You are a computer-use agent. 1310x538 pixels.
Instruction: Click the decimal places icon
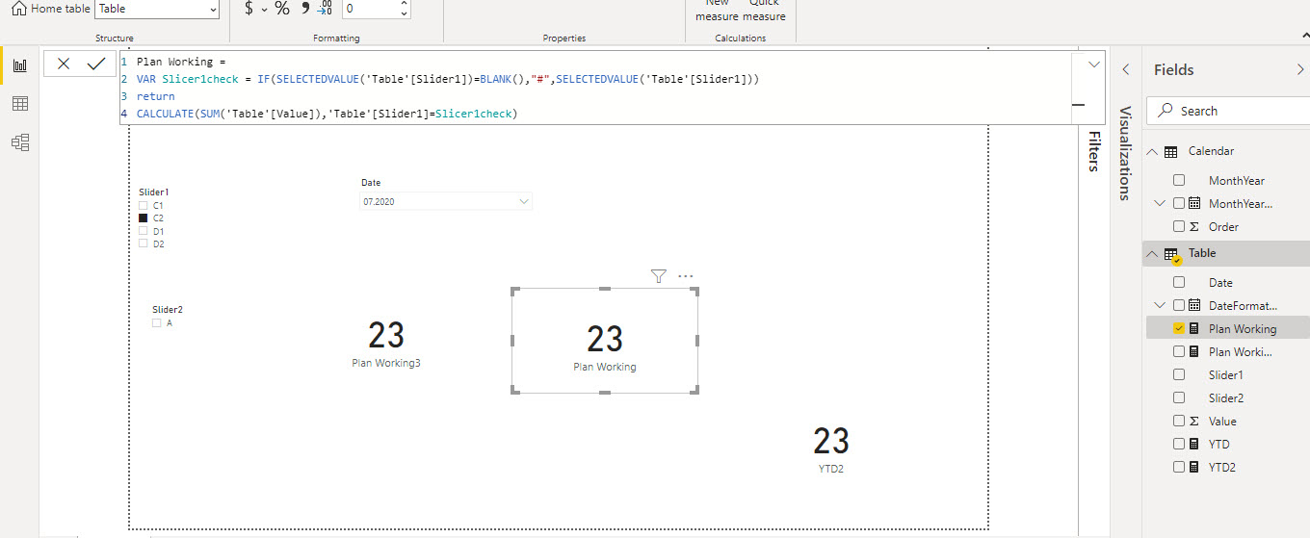pos(327,9)
